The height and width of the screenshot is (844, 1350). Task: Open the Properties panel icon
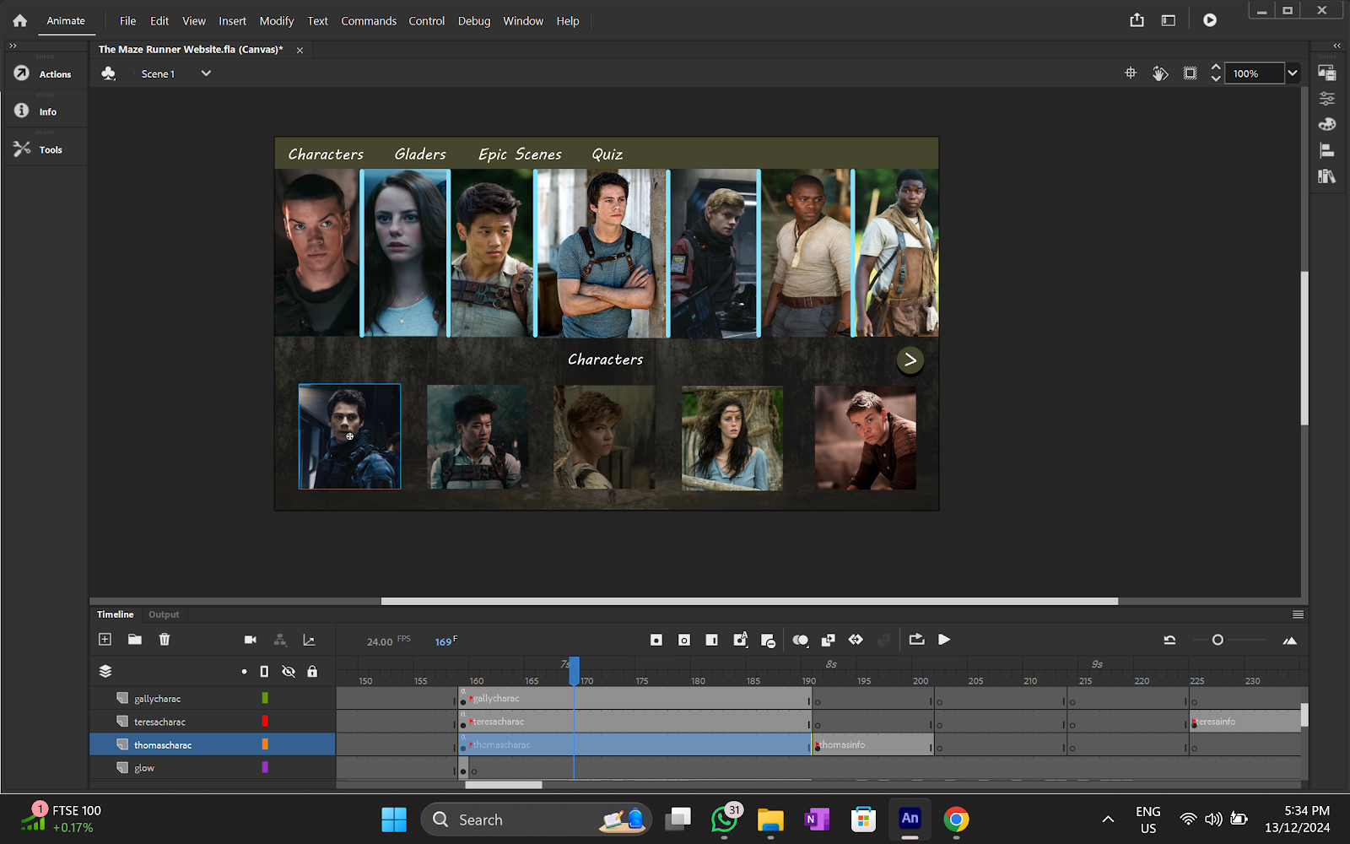[x=1327, y=99]
